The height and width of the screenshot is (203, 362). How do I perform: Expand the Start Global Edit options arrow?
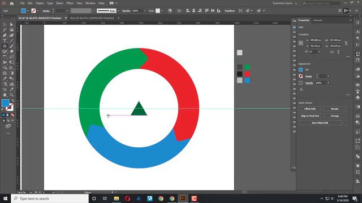(x=343, y=123)
